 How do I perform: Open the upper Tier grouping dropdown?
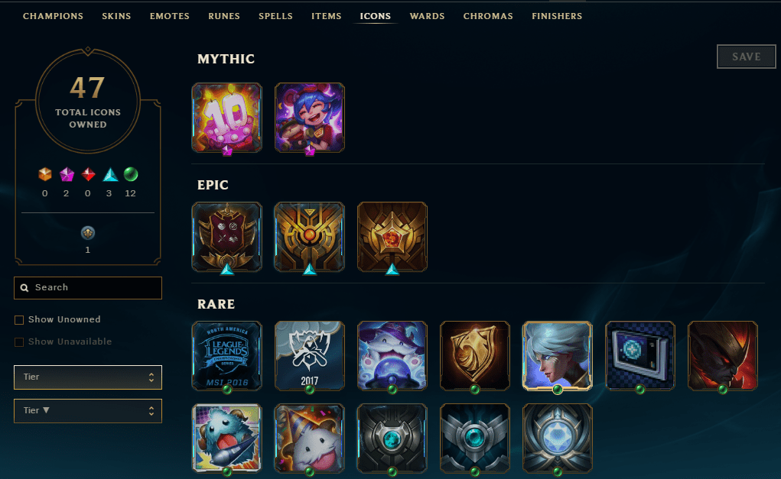(x=88, y=377)
